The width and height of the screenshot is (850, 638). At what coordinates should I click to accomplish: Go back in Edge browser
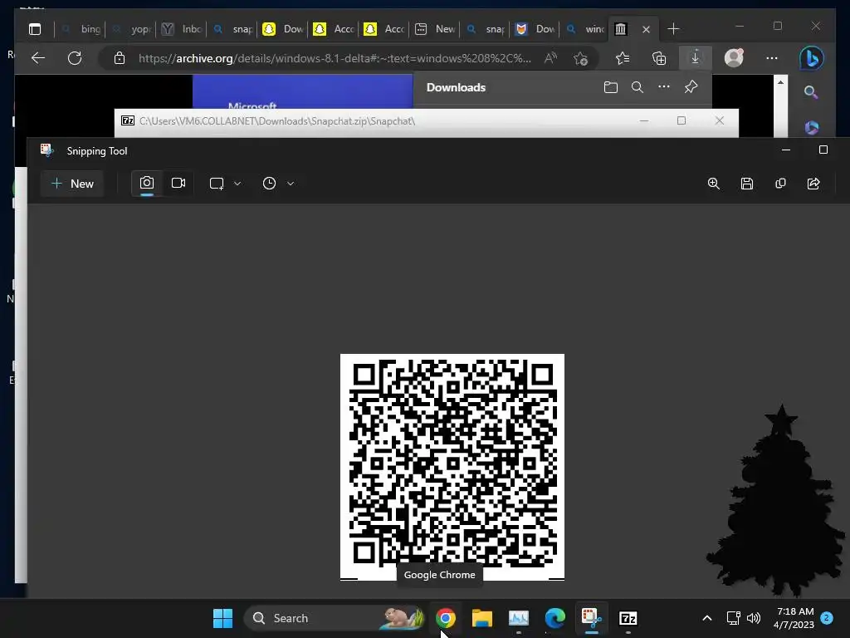[x=38, y=58]
